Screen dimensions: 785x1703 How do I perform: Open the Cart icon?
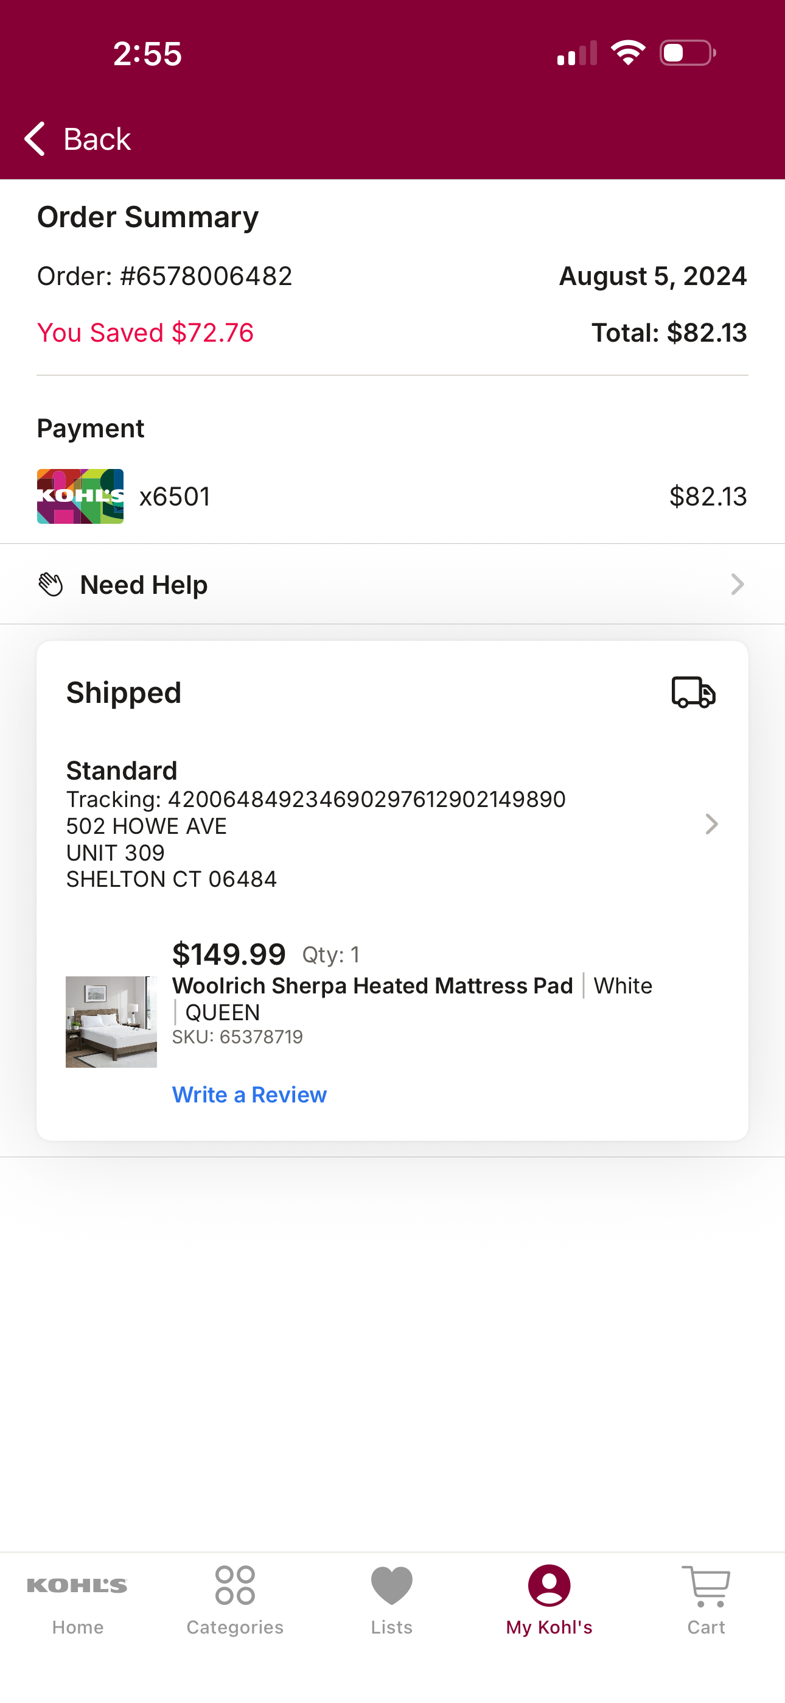click(706, 1586)
